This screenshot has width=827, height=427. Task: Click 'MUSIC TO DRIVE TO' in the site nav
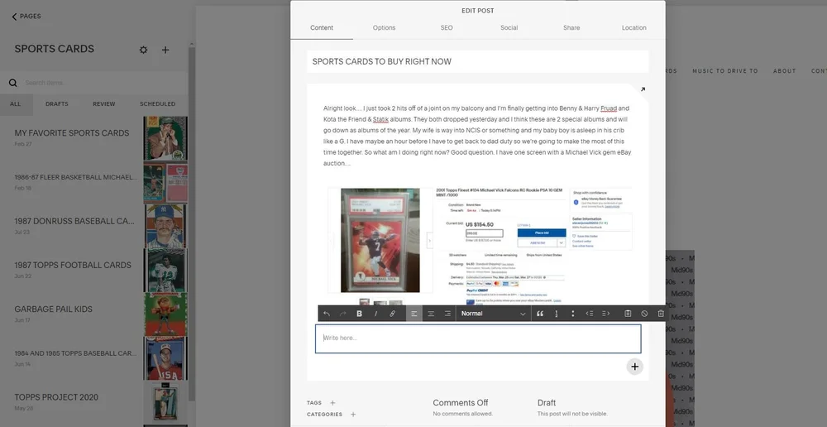tap(724, 71)
